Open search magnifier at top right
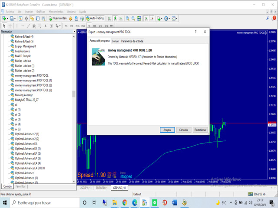Image resolution: width=278 pixels, height=208 pixels. [268, 18]
